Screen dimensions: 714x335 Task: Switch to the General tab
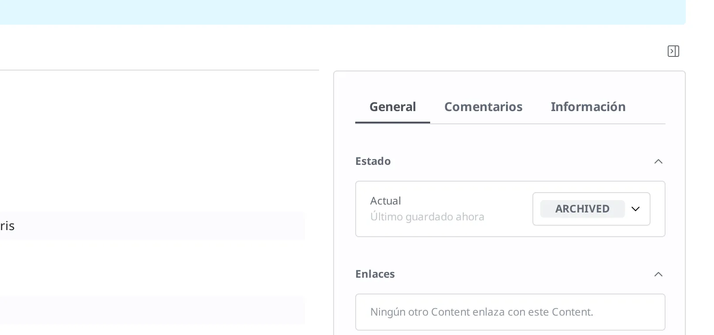pyautogui.click(x=393, y=107)
